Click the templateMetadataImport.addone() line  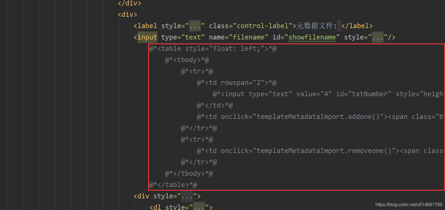[x=320, y=117]
